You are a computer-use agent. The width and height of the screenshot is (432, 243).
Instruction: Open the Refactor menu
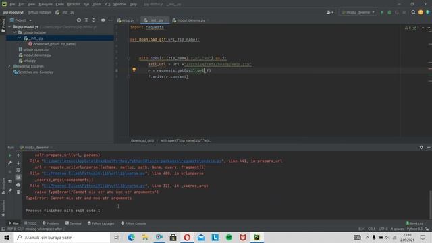(x=74, y=4)
